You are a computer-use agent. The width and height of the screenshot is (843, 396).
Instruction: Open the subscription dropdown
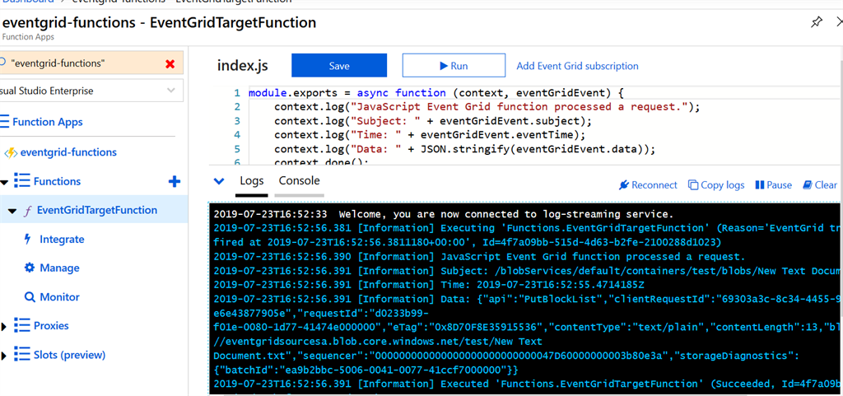pyautogui.click(x=170, y=91)
